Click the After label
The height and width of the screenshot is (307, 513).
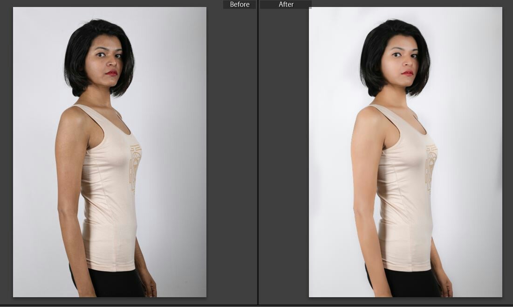pos(286,5)
